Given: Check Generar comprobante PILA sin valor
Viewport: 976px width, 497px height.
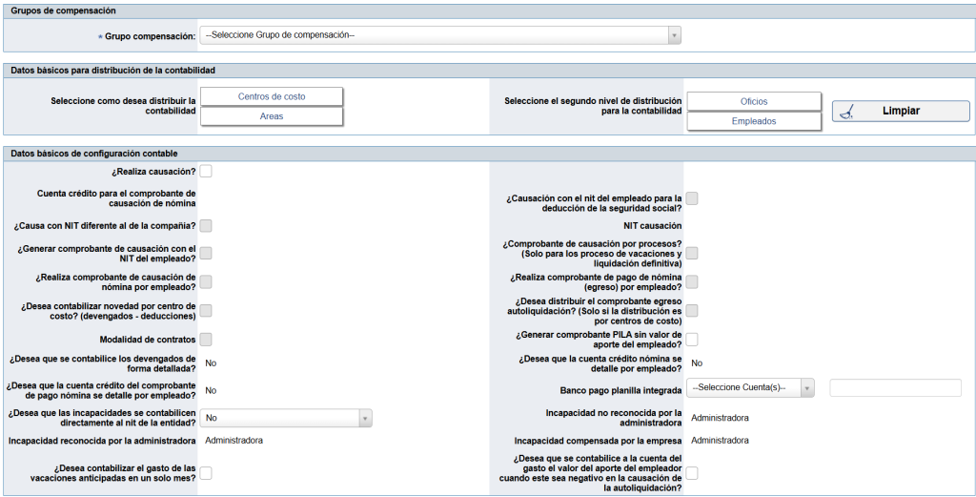Looking at the screenshot, I should point(693,340).
